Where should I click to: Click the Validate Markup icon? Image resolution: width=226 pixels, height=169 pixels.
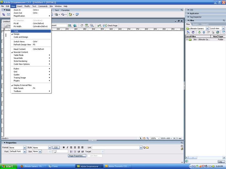pos(99,25)
